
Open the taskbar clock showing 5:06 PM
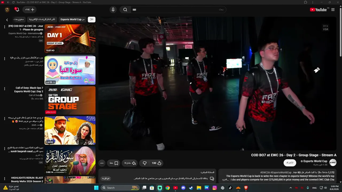335,188
